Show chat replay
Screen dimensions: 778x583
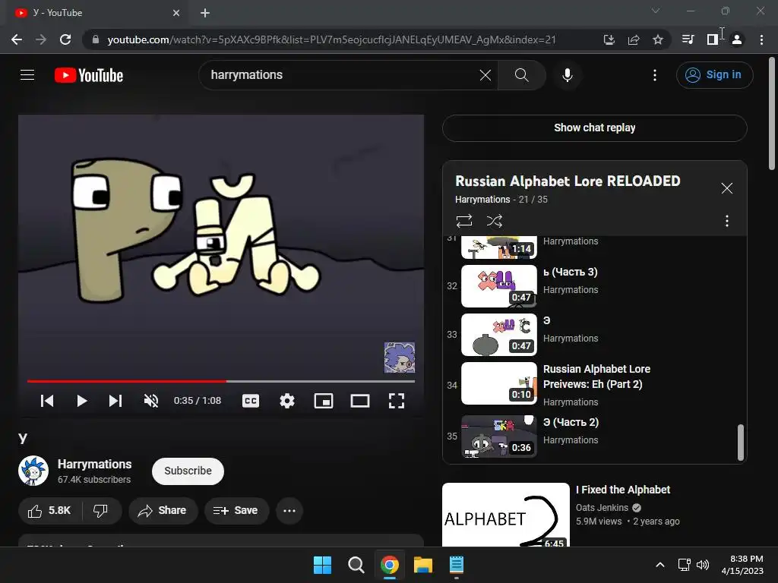click(x=594, y=128)
